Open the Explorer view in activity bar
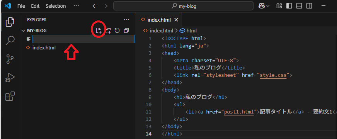The width and height of the screenshot is (337, 139). 10,22
